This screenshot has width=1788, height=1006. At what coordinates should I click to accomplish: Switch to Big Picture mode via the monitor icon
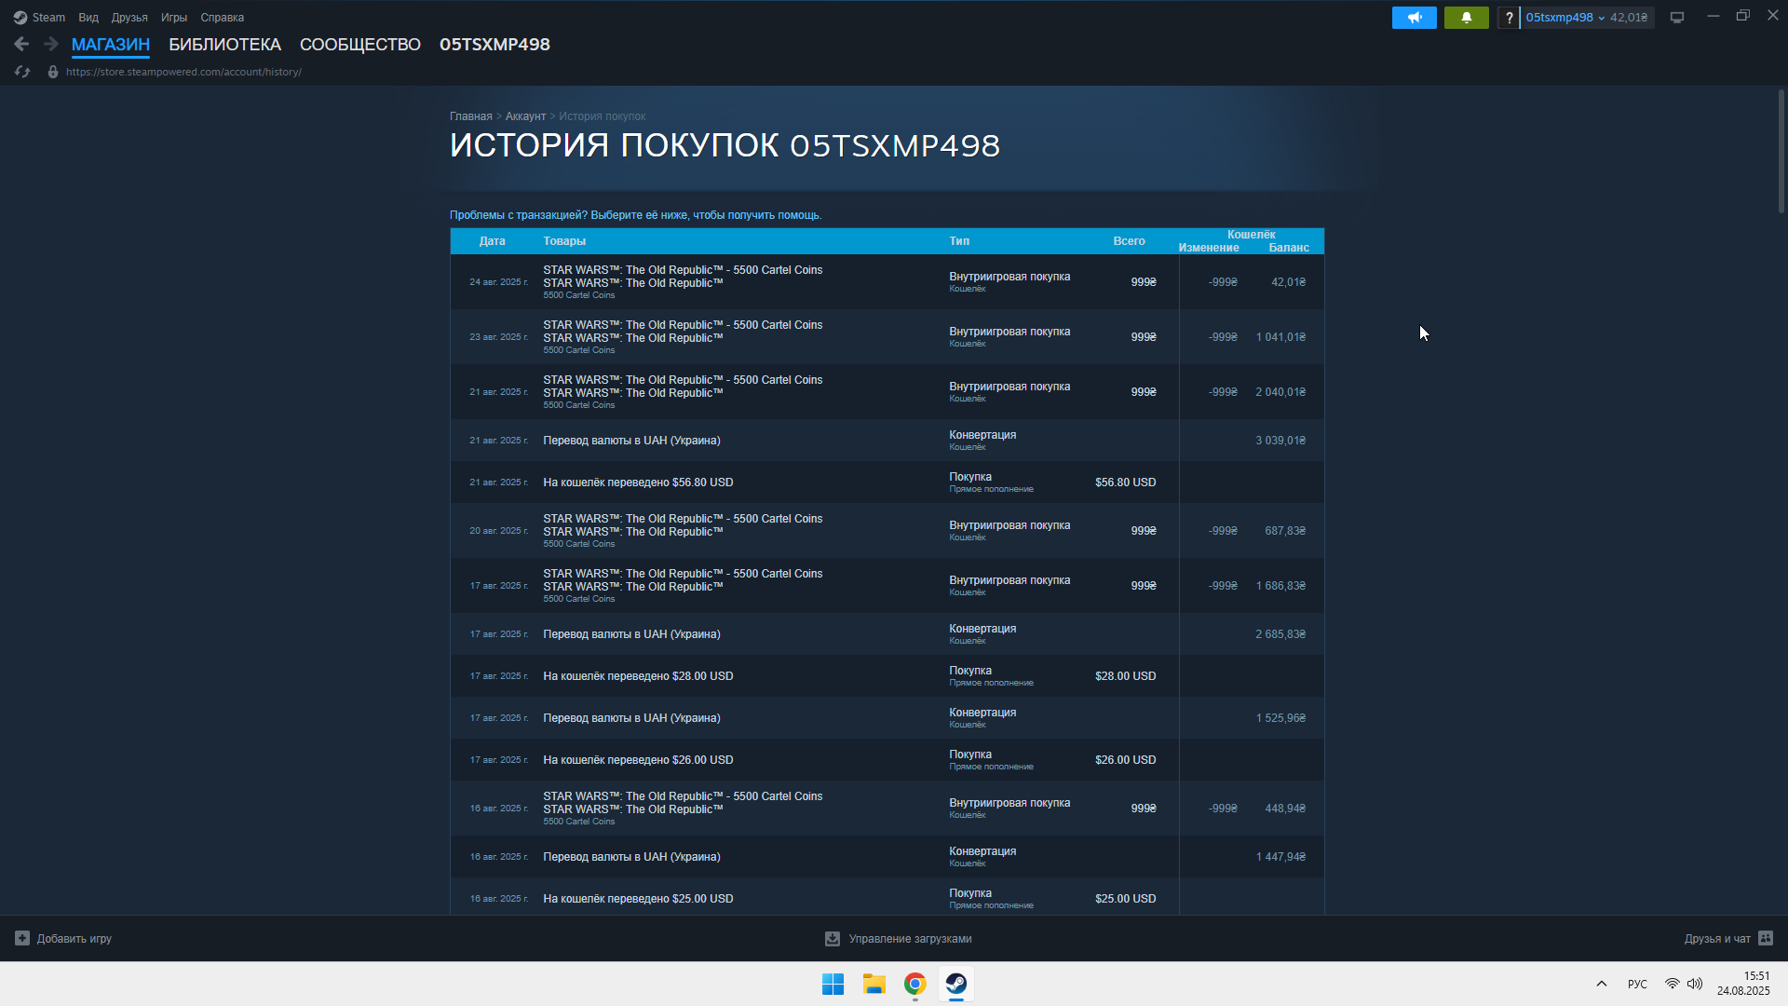point(1677,18)
